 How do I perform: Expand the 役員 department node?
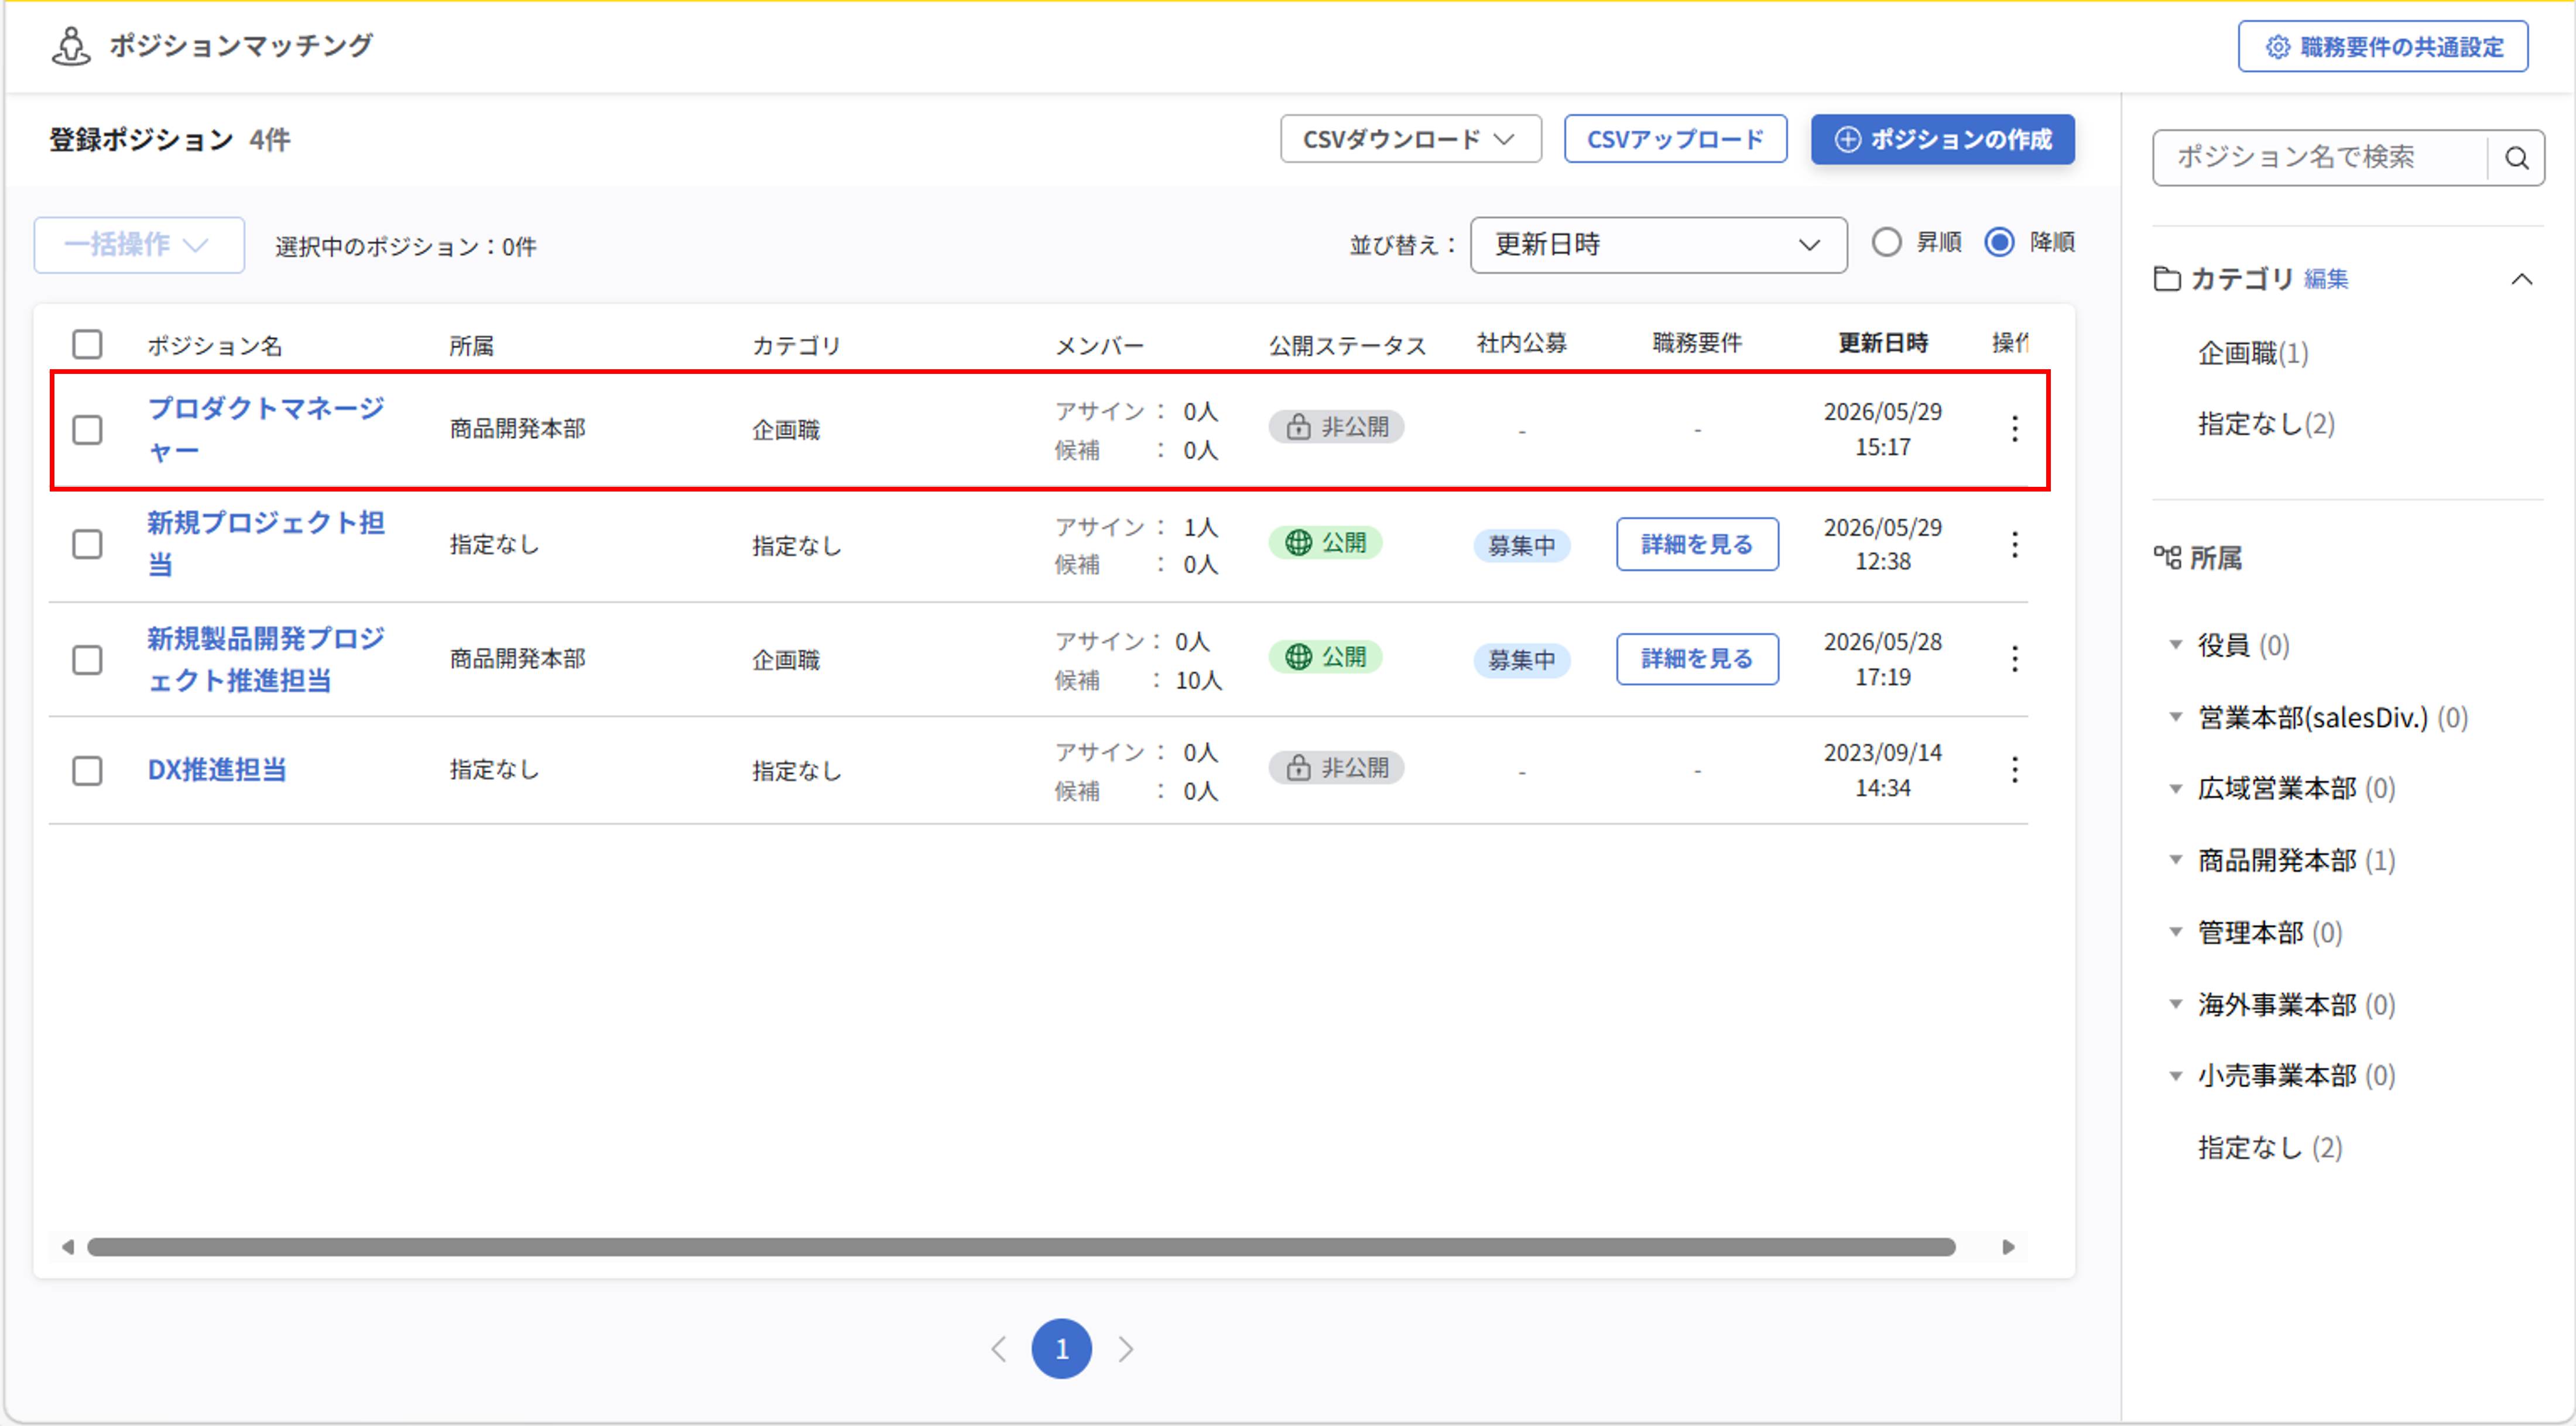2175,645
